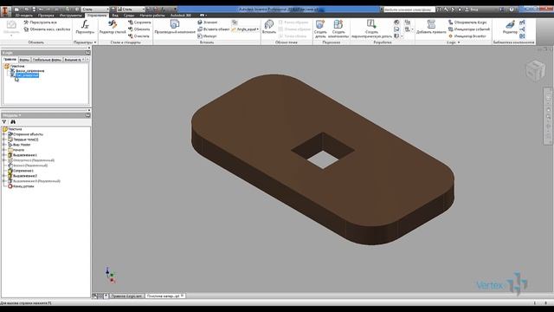
Task: Open the iLogic panel title dropdown in ribbon
Action: pyautogui.click(x=459, y=42)
